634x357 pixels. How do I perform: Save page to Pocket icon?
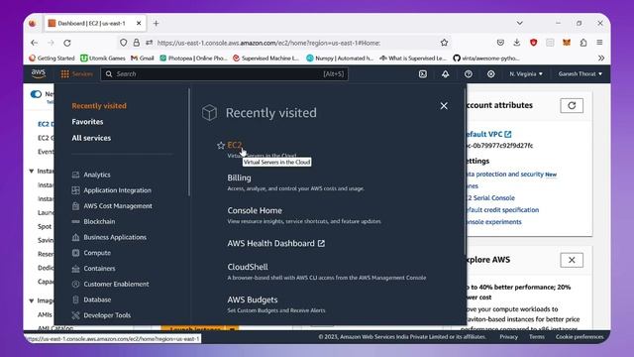click(500, 42)
